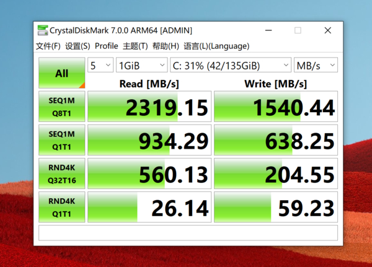The image size is (372, 267).
Task: Expand the 1GiB test size dropdown
Action: pos(141,65)
